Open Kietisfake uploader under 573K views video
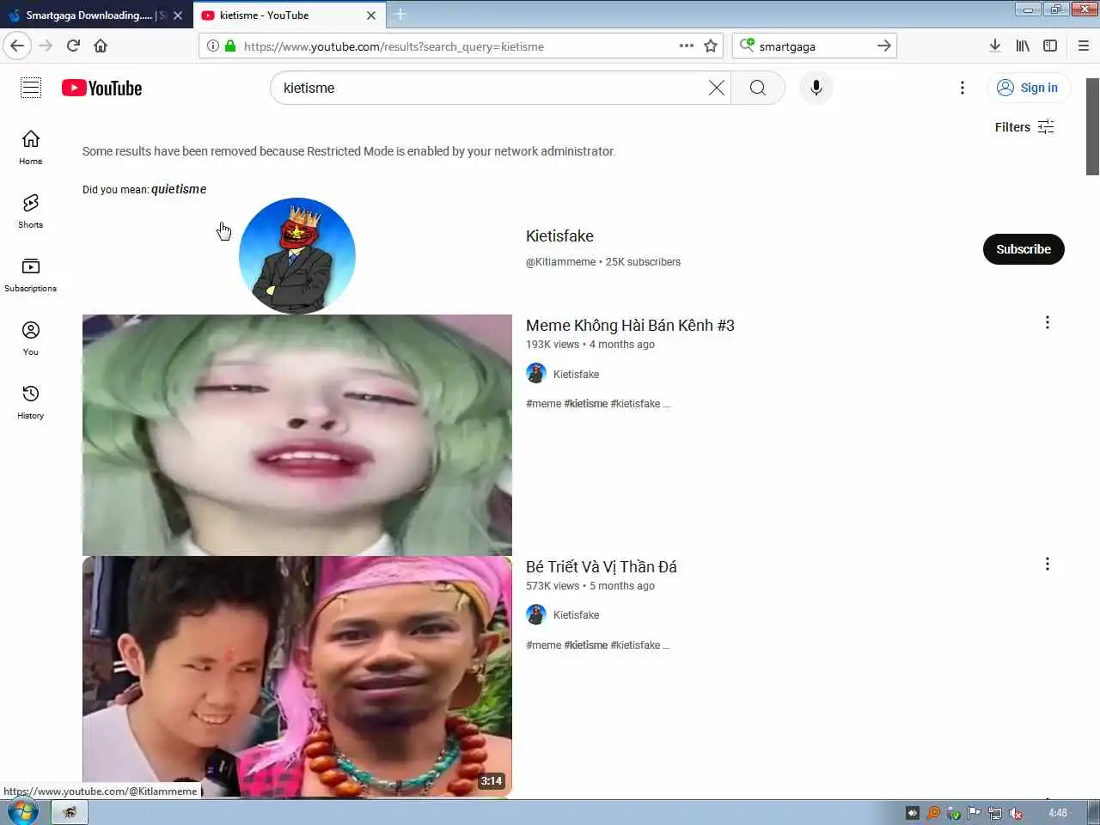 576,615
